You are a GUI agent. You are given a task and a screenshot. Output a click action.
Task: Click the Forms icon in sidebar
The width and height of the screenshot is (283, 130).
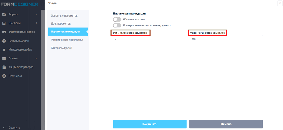pos(4,14)
